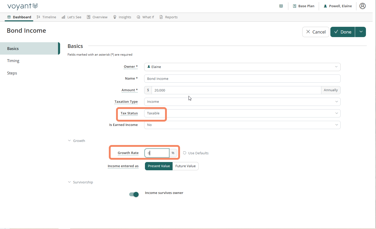The image size is (376, 229).
Task: Click the Timeline flag icon
Action: [38, 17]
